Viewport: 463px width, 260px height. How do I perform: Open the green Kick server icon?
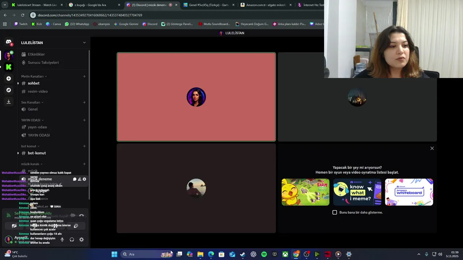9,67
